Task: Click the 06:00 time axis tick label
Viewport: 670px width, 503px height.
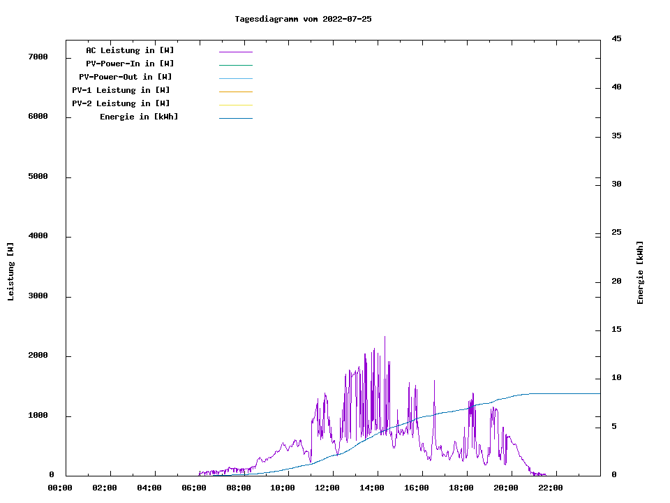Action: coord(193,488)
